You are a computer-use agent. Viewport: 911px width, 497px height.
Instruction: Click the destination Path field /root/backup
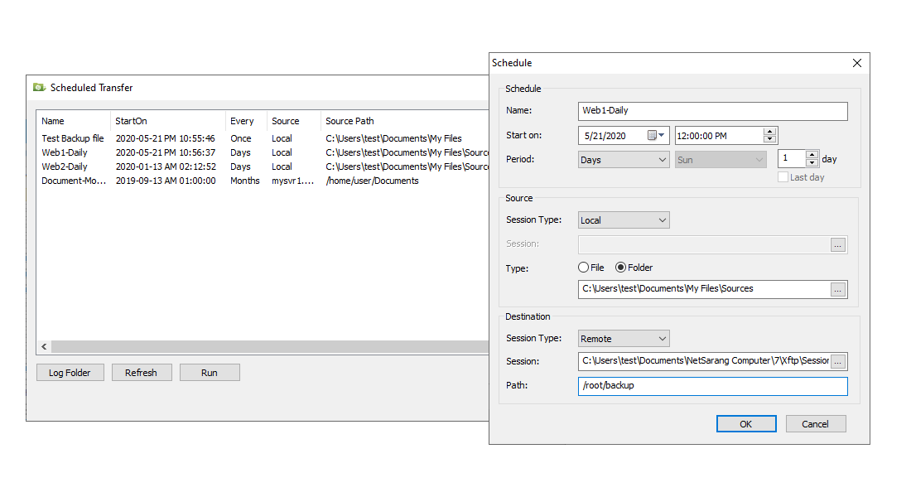click(713, 386)
